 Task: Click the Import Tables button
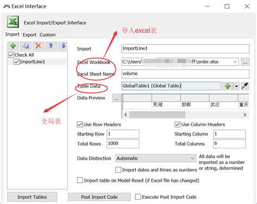point(32,197)
